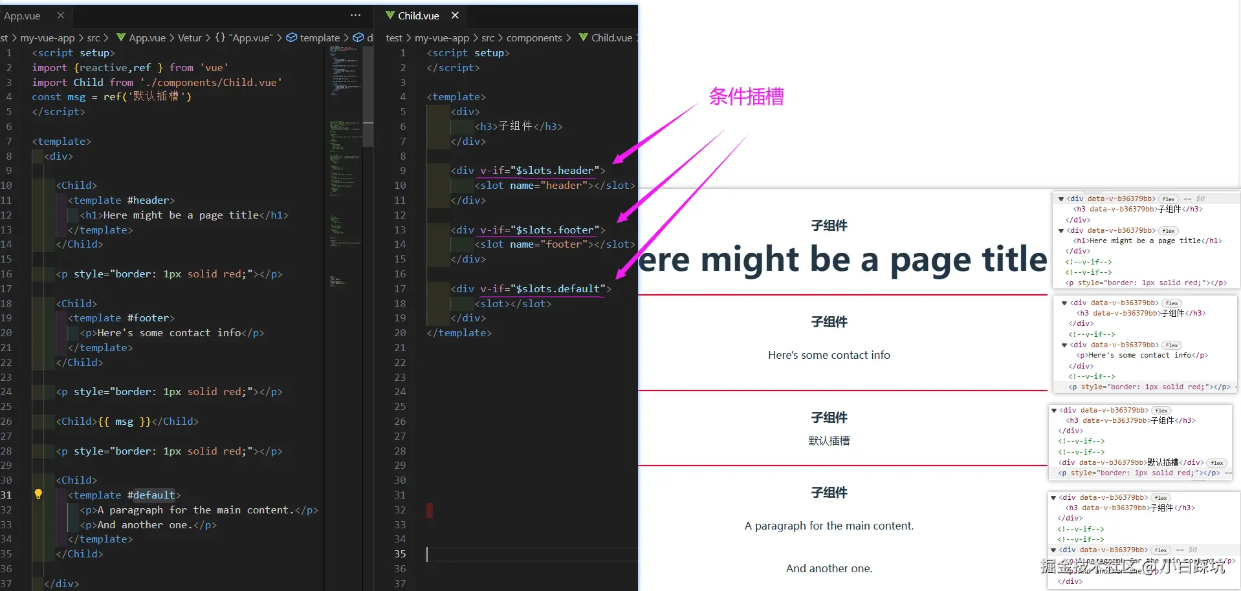The width and height of the screenshot is (1241, 591).
Task: Click the {{ msg }} Child line
Action: point(127,422)
